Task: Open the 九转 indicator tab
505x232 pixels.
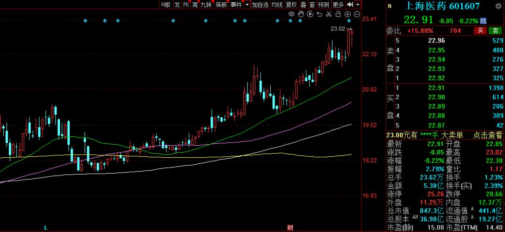Action: tap(206, 5)
